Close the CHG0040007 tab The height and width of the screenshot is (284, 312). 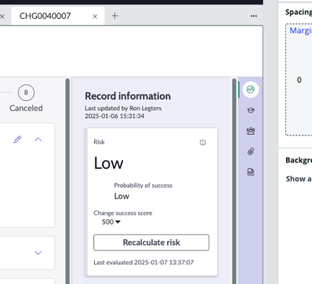tap(95, 16)
